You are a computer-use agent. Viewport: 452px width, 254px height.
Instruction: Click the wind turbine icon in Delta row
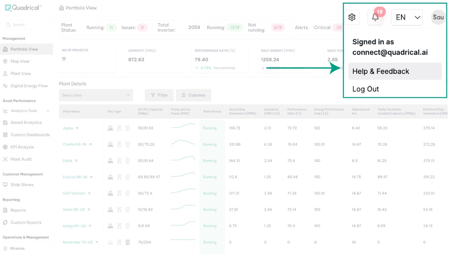pos(119,160)
